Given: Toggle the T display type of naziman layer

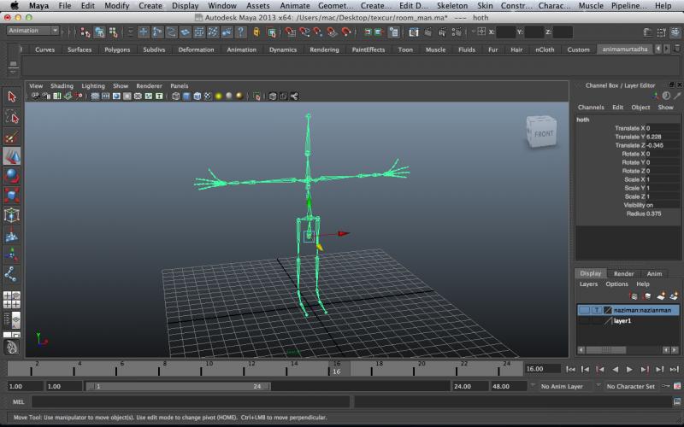Looking at the screenshot, I should (x=596, y=310).
